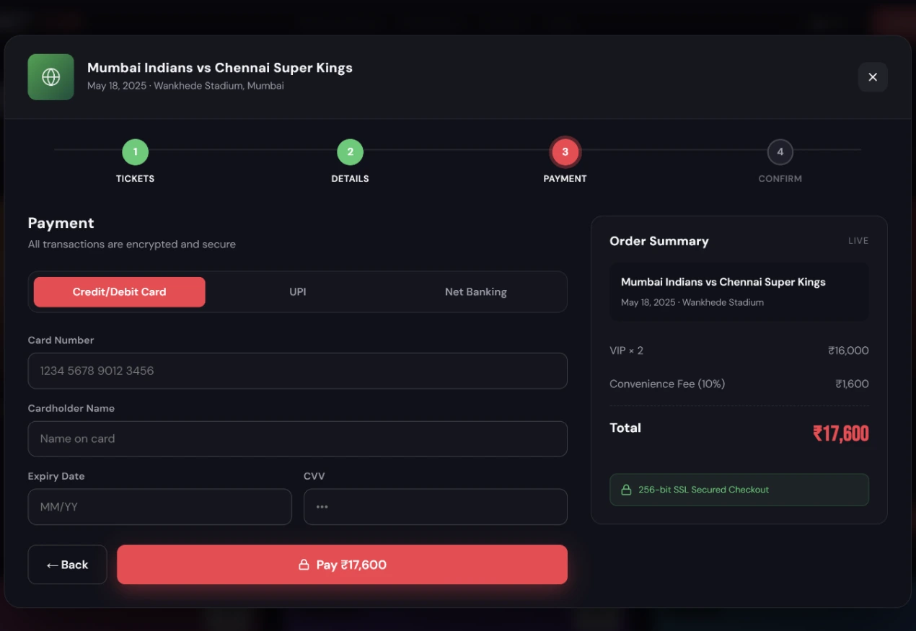Select step 3 Payment circle

pyautogui.click(x=565, y=152)
